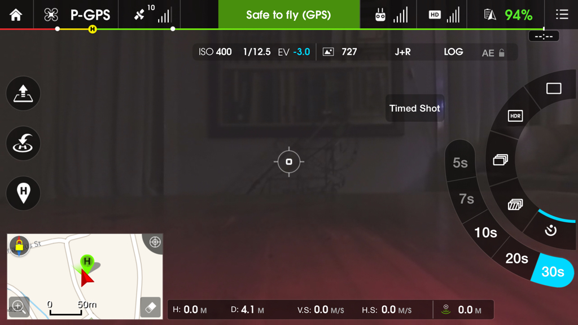The image size is (578, 325).
Task: Toggle the AE lock
Action: click(x=493, y=52)
